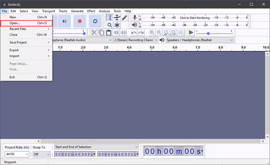
Task: Open the Generate menu
Action: coord(77,11)
